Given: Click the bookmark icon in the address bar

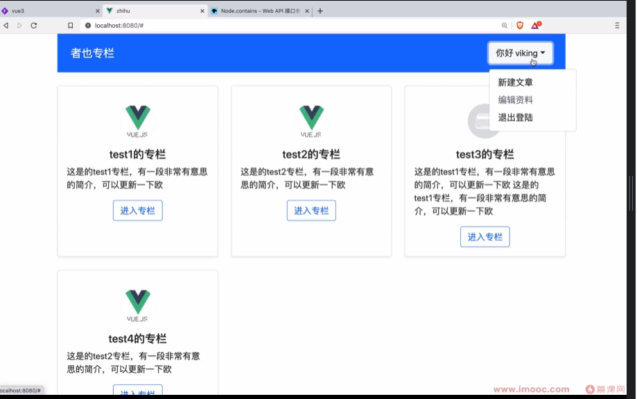Looking at the screenshot, I should [70, 25].
